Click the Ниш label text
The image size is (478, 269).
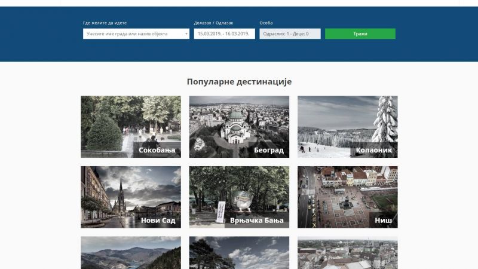tap(384, 220)
